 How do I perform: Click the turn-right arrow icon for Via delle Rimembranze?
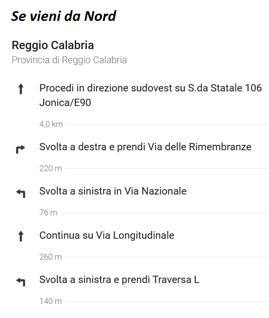click(x=20, y=149)
